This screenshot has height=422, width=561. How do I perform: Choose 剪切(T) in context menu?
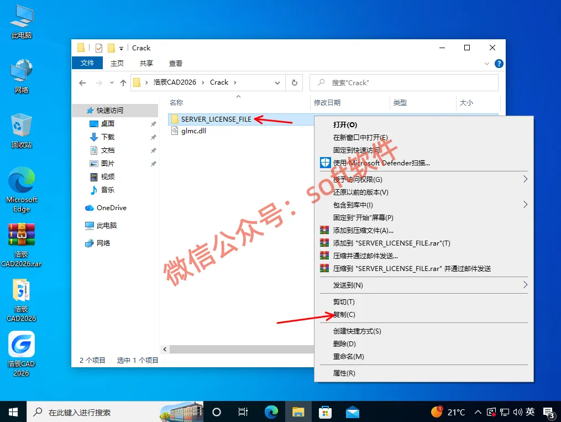(423, 302)
